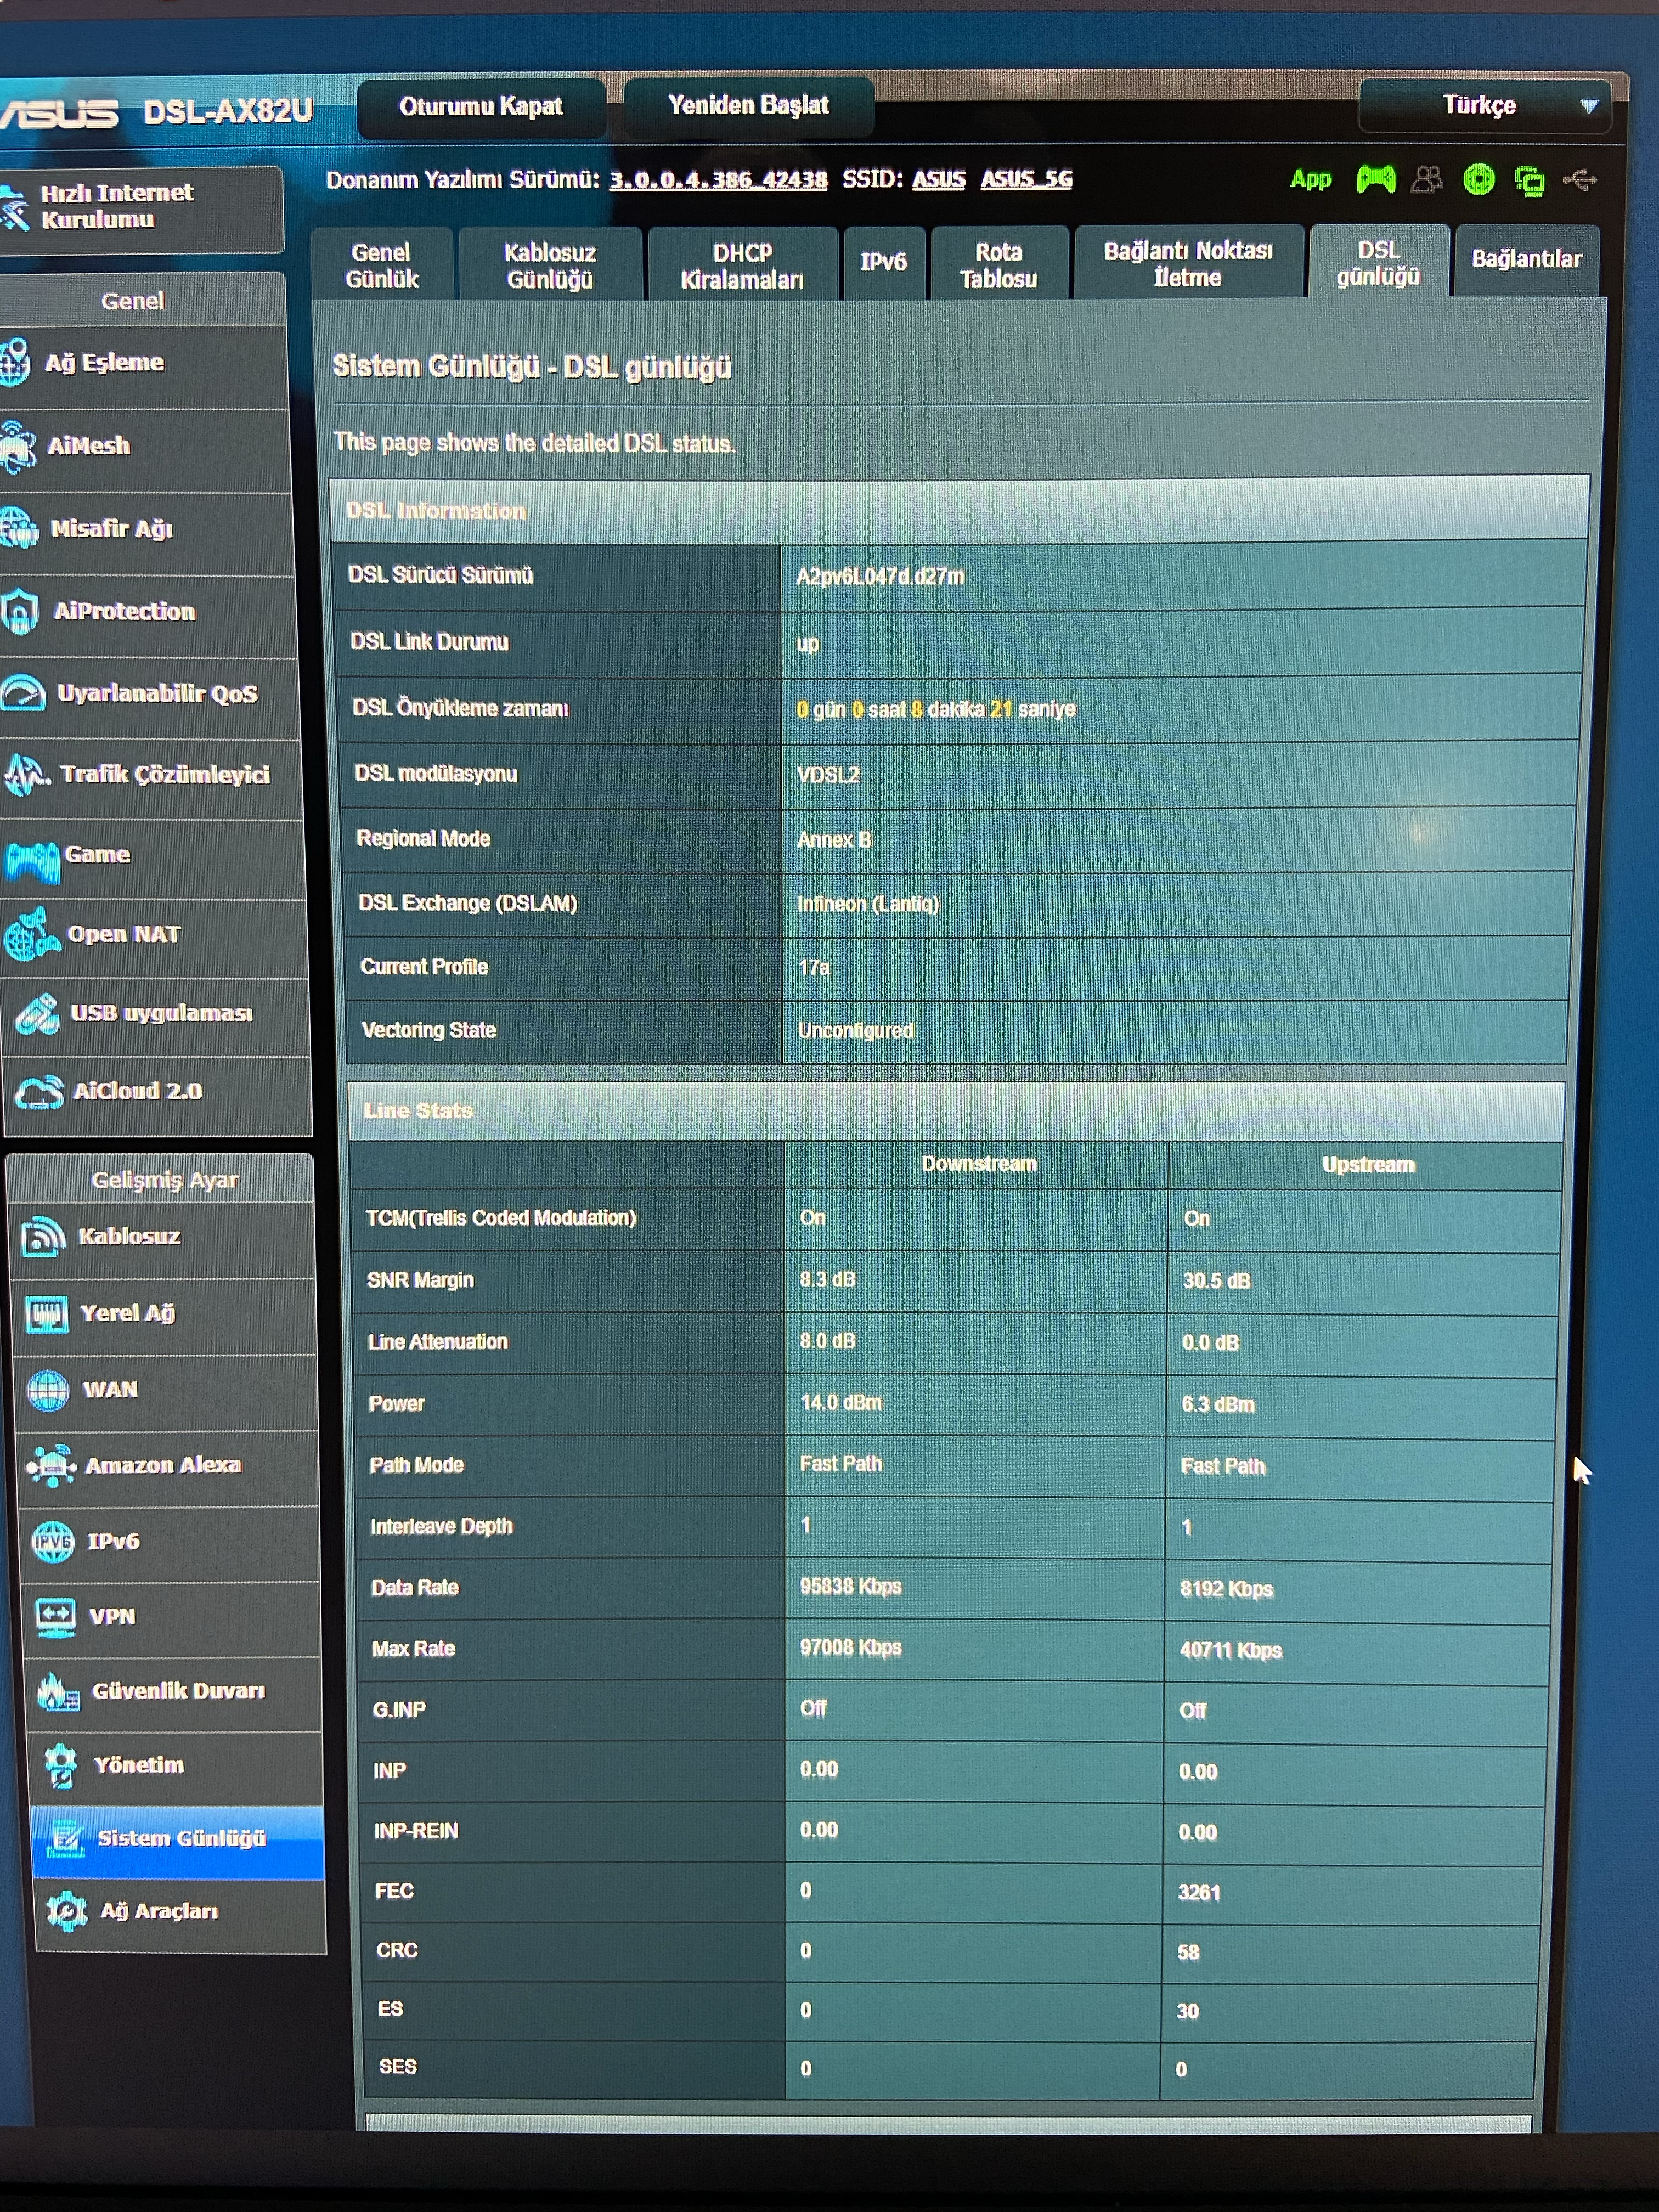
Task: Click firmware version 3.0.0.4.386_42438 link
Action: (718, 179)
